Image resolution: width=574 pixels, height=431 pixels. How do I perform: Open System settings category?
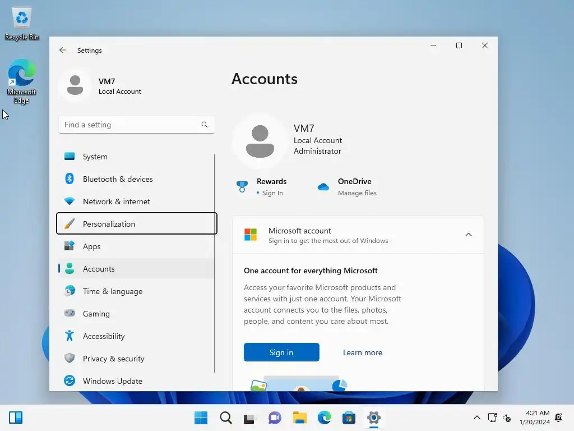click(136, 157)
